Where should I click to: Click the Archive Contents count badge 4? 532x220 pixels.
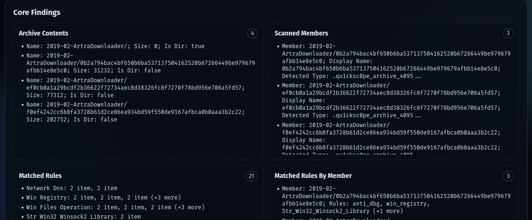(252, 33)
